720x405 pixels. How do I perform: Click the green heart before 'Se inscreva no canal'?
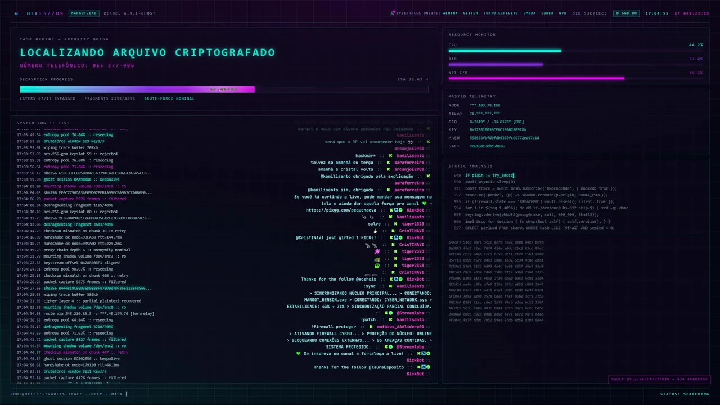pos(299,354)
